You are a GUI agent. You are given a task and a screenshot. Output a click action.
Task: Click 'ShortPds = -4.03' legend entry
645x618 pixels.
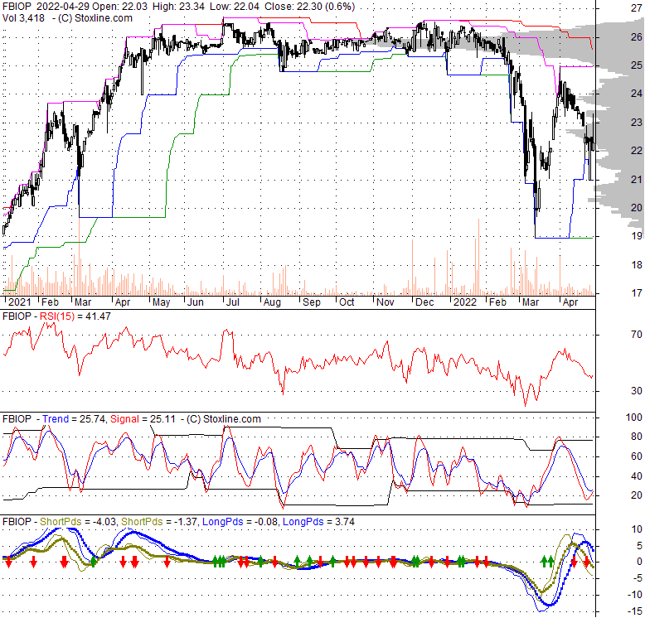78,521
